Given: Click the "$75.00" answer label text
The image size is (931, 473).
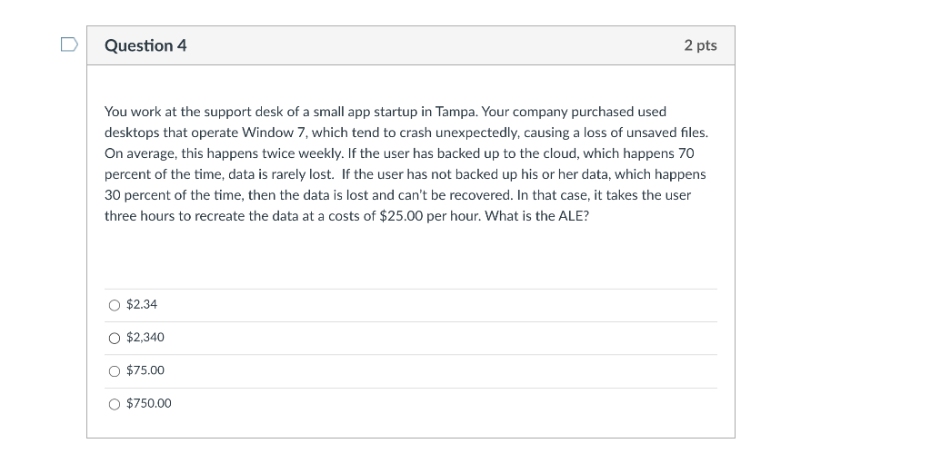Looking at the screenshot, I should coord(145,370).
